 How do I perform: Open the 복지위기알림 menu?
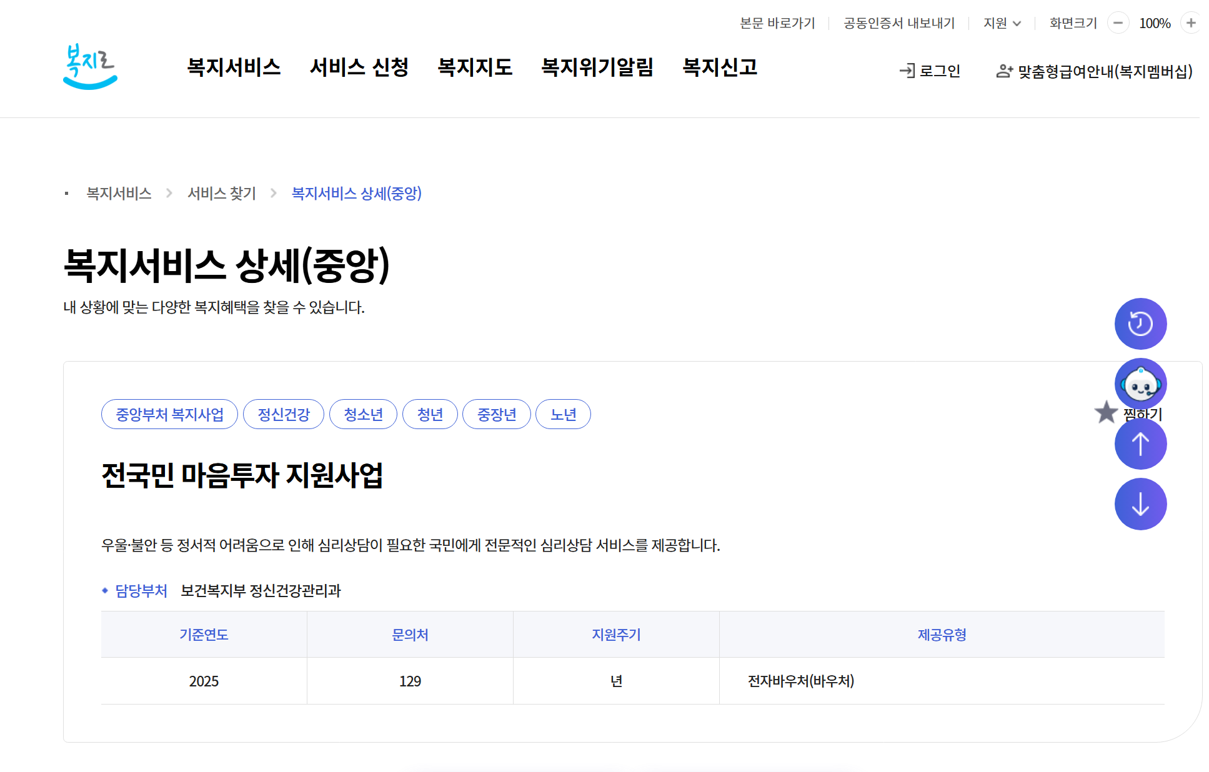597,67
